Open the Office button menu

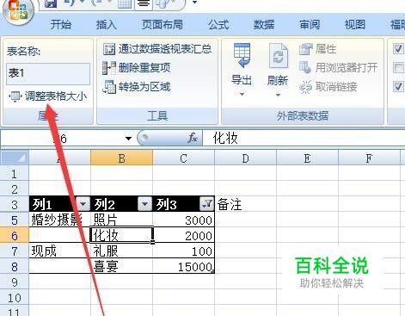pyautogui.click(x=18, y=10)
